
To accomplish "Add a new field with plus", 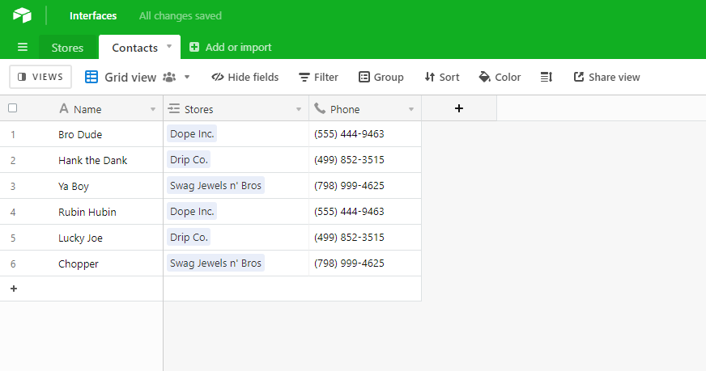I will point(459,108).
